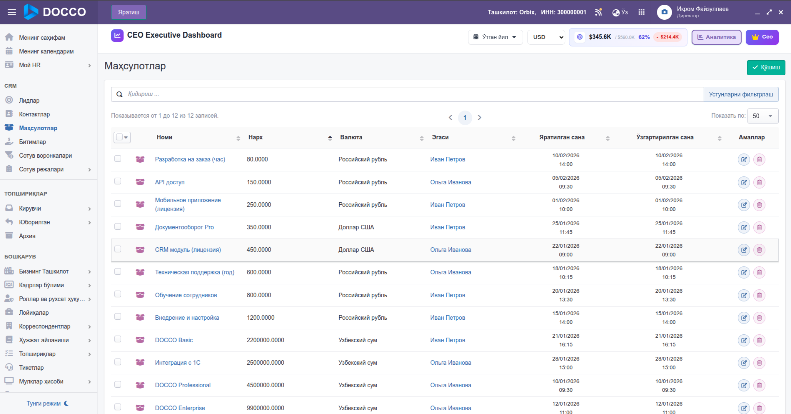Expand the Бизнинг Ташкилот submenu
The width and height of the screenshot is (791, 414).
[x=89, y=272]
